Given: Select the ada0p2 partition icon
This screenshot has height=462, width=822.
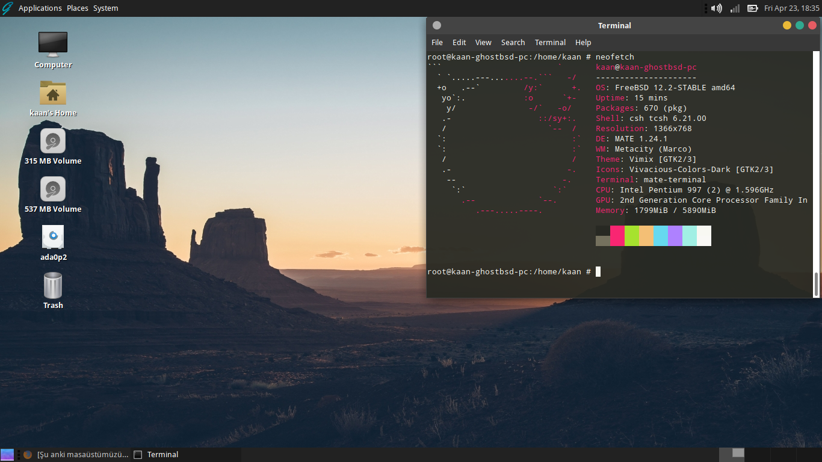Looking at the screenshot, I should tap(53, 238).
